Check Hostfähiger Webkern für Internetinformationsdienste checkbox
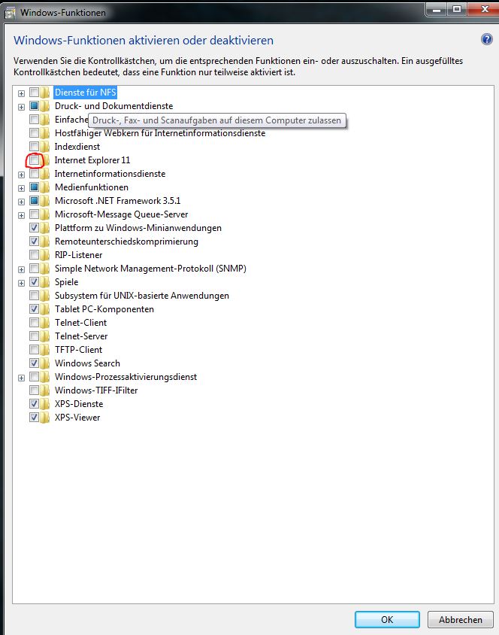The height and width of the screenshot is (635, 499). (35, 133)
